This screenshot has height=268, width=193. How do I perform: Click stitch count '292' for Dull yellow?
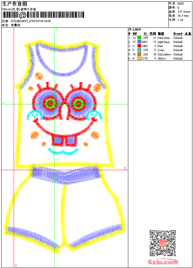tap(145, 55)
